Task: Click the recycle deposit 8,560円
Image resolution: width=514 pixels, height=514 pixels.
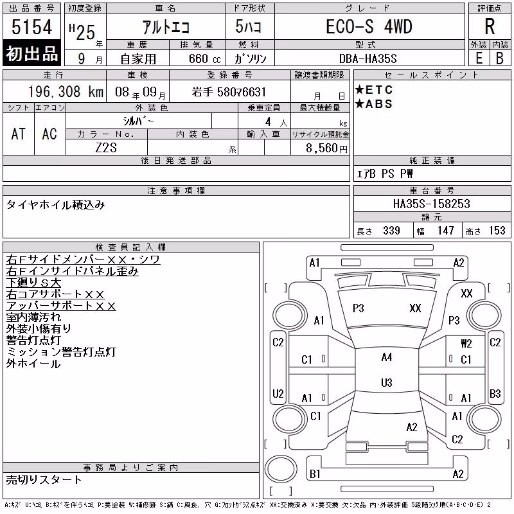Action: point(326,148)
